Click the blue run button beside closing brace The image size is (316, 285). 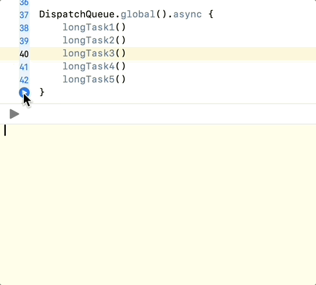pyautogui.click(x=24, y=93)
